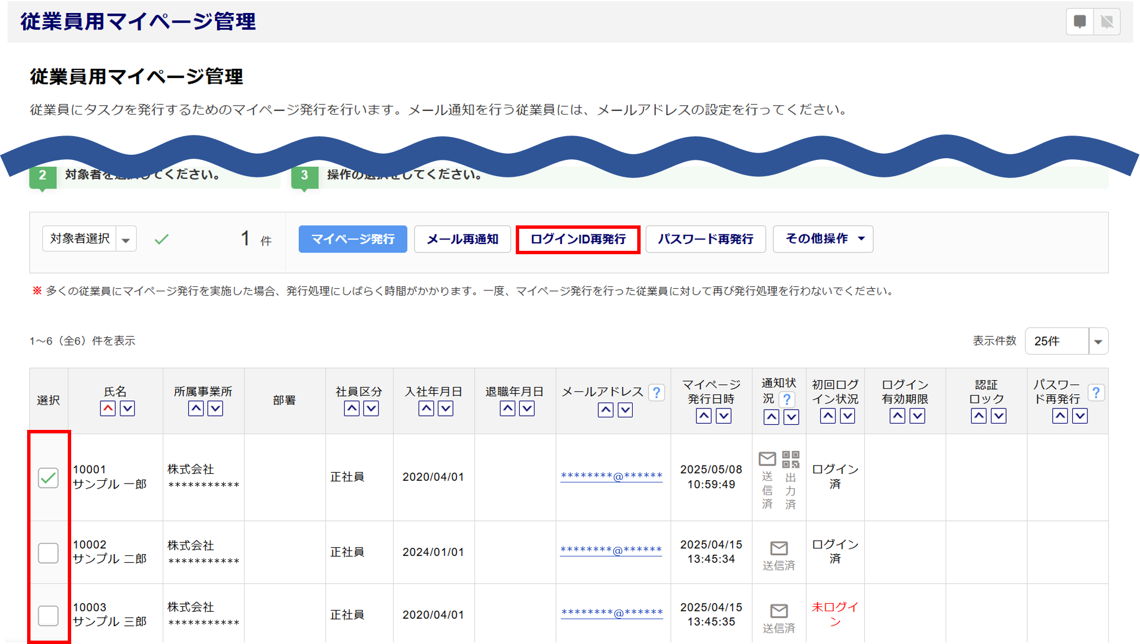Uncheck the checkbox for 10001 サンプル 一郎
Image resolution: width=1140 pixels, height=644 pixels.
pyautogui.click(x=48, y=478)
